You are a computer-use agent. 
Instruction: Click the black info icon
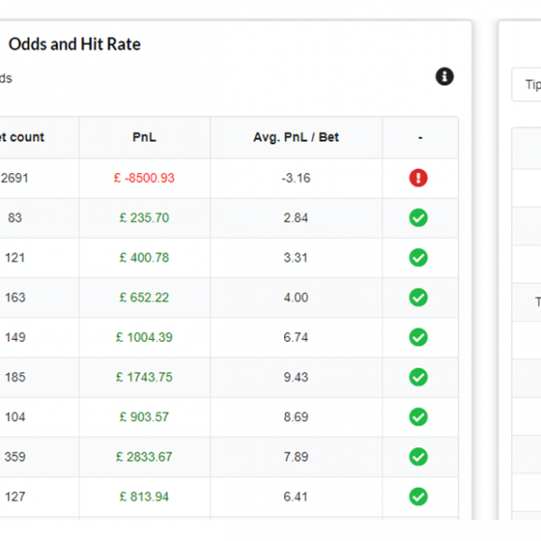tap(445, 77)
